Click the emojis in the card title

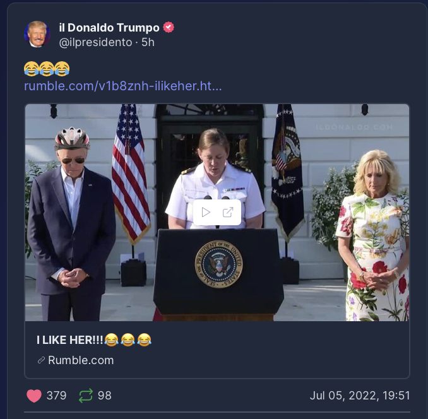(x=128, y=340)
